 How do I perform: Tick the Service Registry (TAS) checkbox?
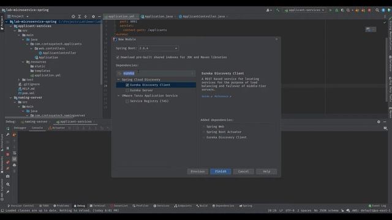(127, 101)
